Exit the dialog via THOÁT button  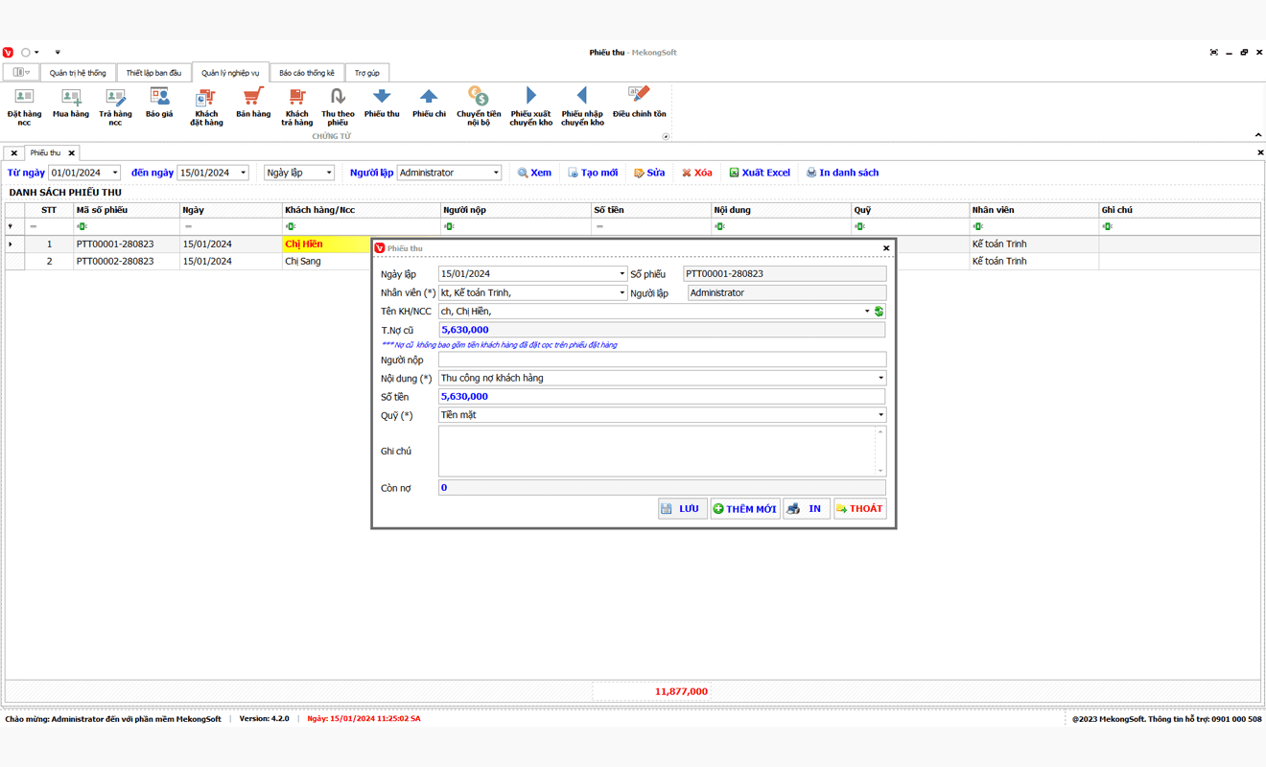click(x=859, y=509)
